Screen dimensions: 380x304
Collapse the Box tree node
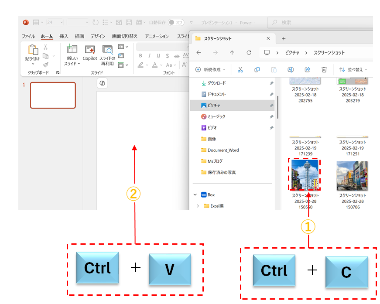(x=195, y=195)
